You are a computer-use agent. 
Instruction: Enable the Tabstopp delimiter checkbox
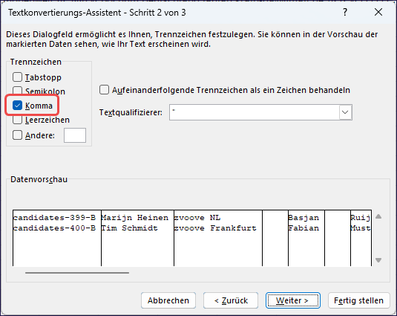[18, 77]
